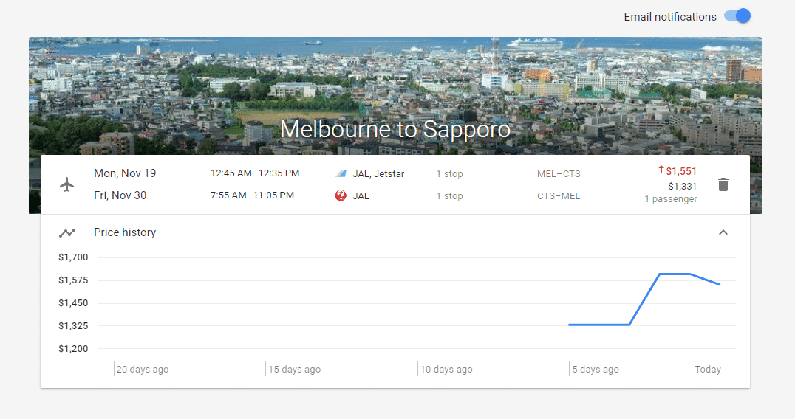Click the price history trend line icon
The image size is (795, 419).
click(67, 233)
